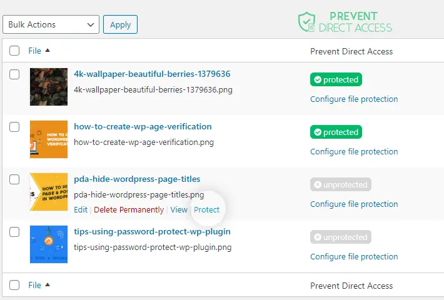Select checkbox for pda-hide-wordpress-page-titles row
The image size is (444, 300).
click(14, 179)
